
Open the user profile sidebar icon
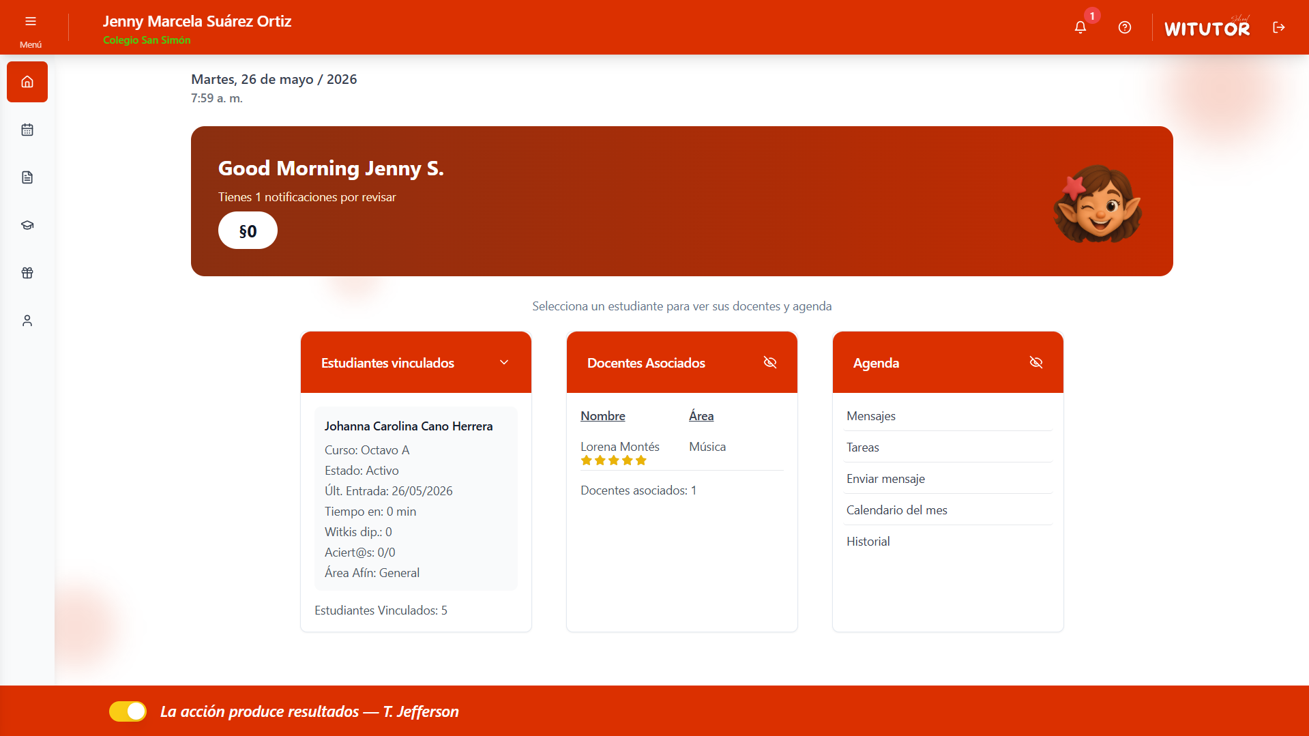[x=27, y=321]
